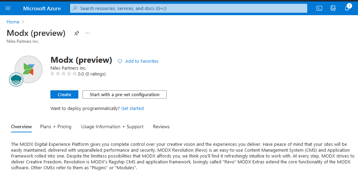The image size is (358, 172).
Task: Open the Directories + subscriptions filter icon
Action: point(333,8)
